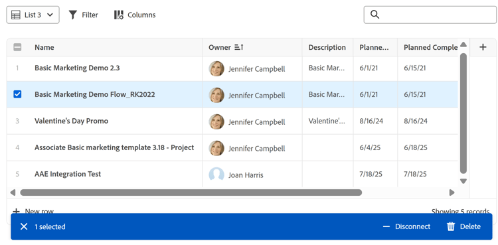The image size is (498, 245).
Task: Click the search input field
Action: (430, 15)
